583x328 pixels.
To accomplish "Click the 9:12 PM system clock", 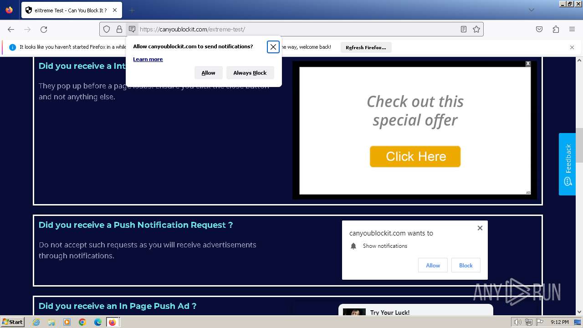I will coord(560,322).
